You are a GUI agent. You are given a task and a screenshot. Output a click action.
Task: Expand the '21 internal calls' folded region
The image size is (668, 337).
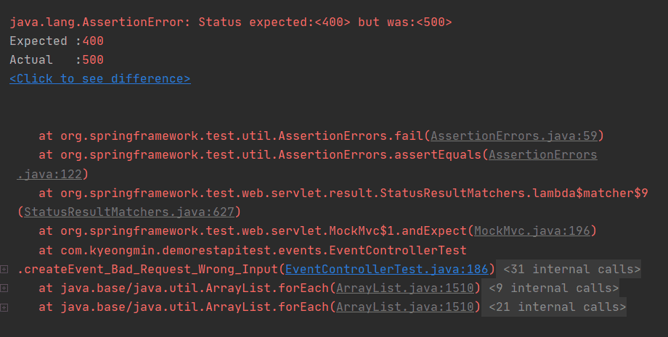click(557, 307)
